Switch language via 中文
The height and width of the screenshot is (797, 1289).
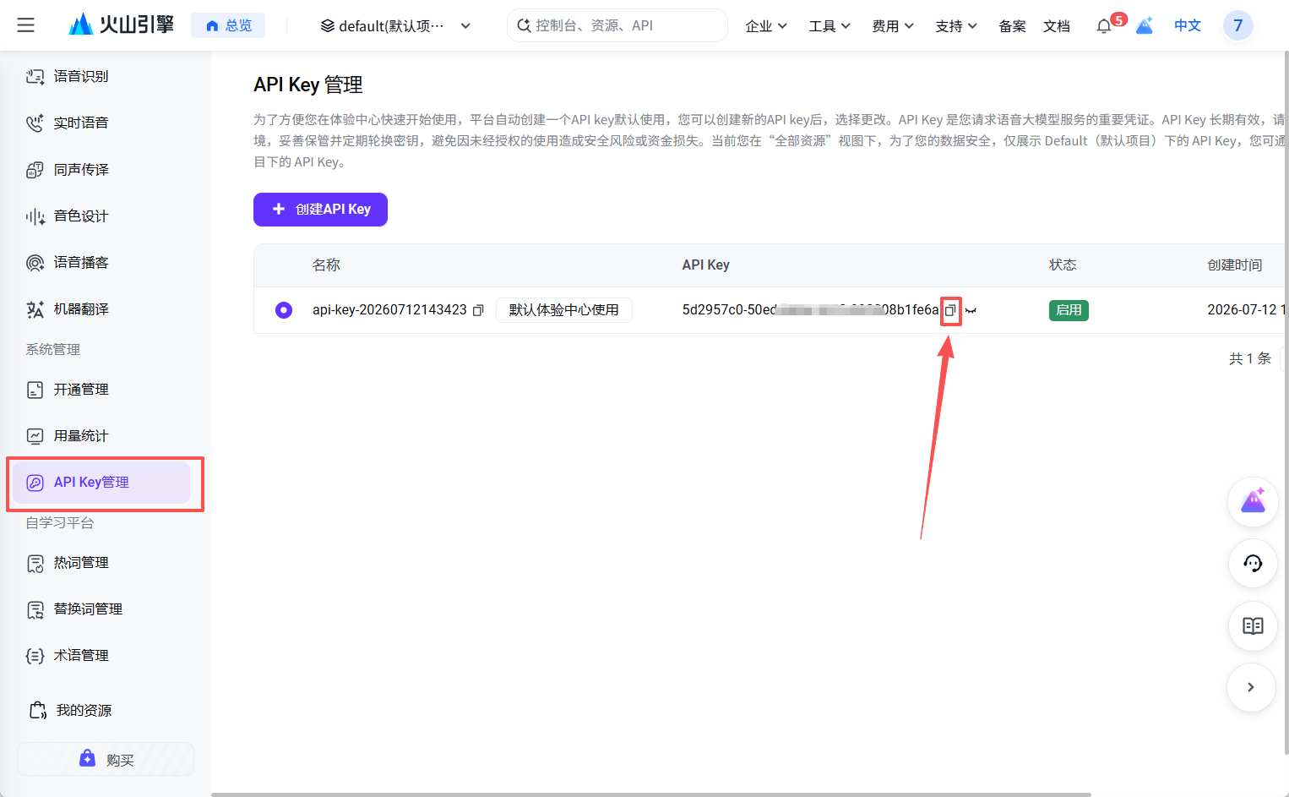tap(1188, 25)
